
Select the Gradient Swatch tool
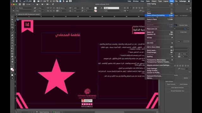click(12, 51)
